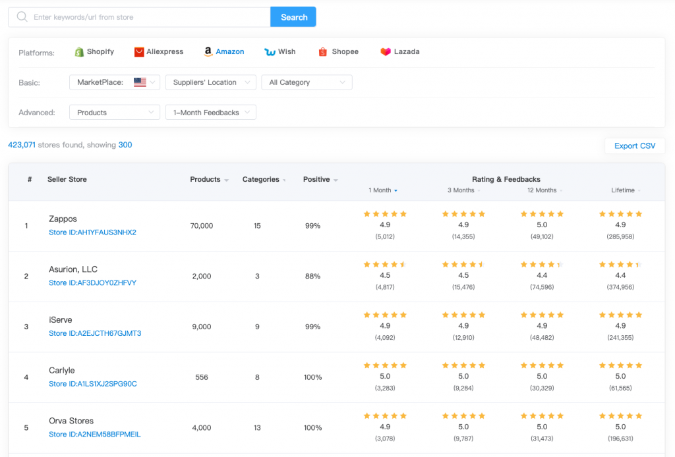The image size is (675, 457).
Task: Choose the Lazada platform
Action: 399,51
